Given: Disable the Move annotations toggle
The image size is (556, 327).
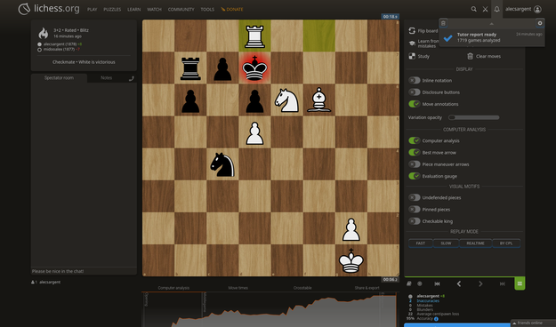Looking at the screenshot, I should (415, 104).
